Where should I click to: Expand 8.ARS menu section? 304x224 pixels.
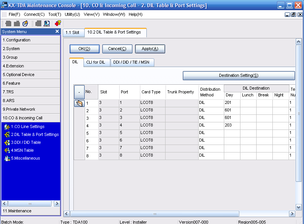coord(31,101)
